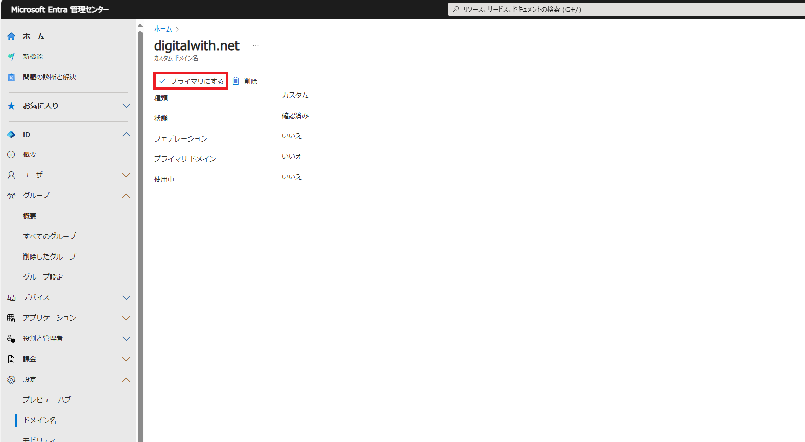805x442 pixels.
Task: Click the trash can delete icon
Action: tap(235, 81)
